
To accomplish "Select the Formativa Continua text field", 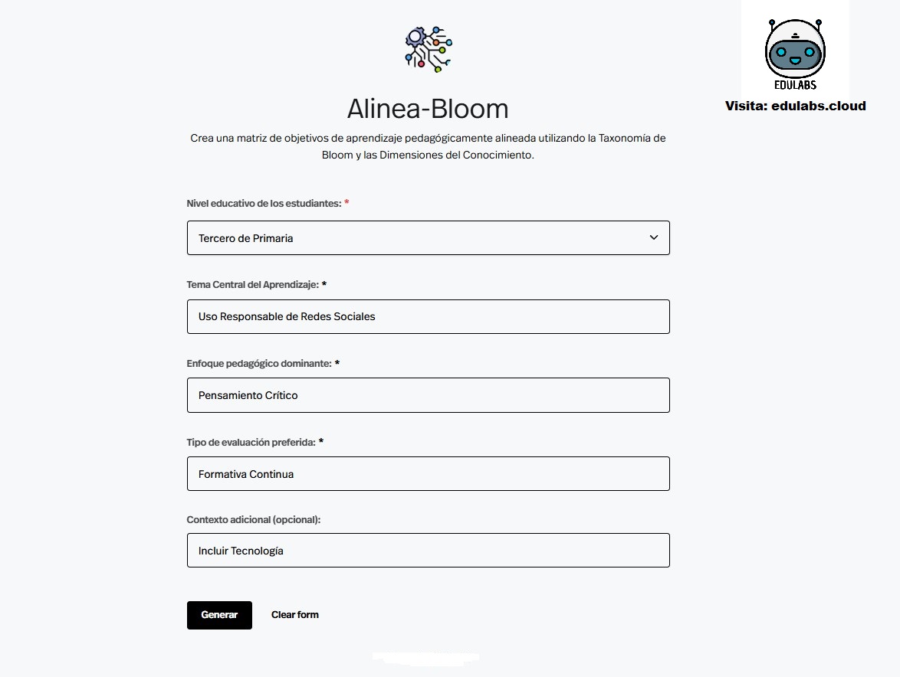I will pos(428,474).
